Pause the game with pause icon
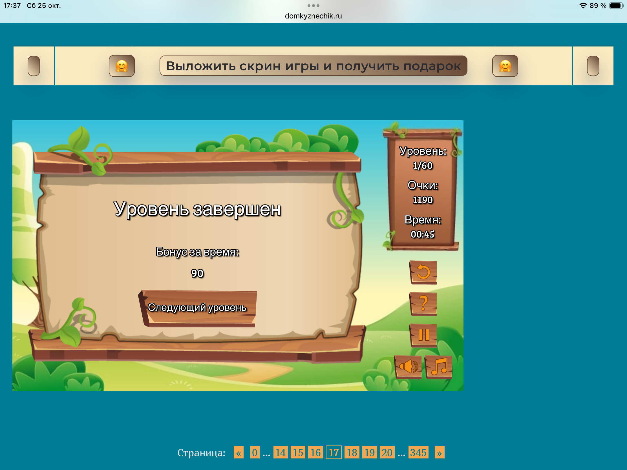This screenshot has width=627, height=470. coord(424,335)
